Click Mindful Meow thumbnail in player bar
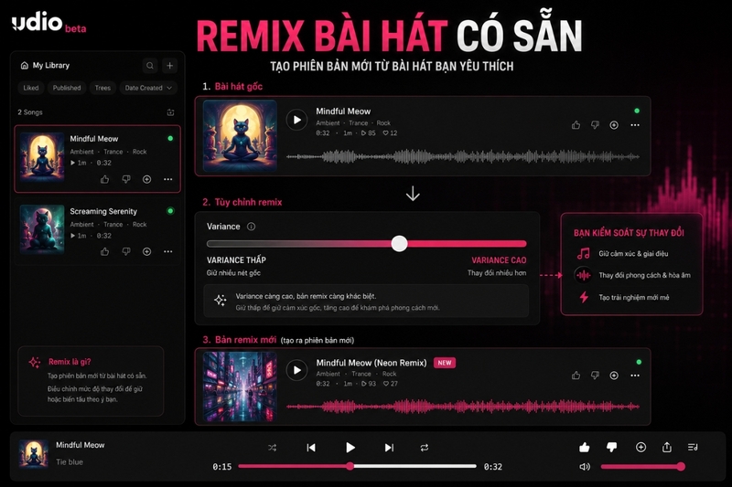 (x=34, y=453)
